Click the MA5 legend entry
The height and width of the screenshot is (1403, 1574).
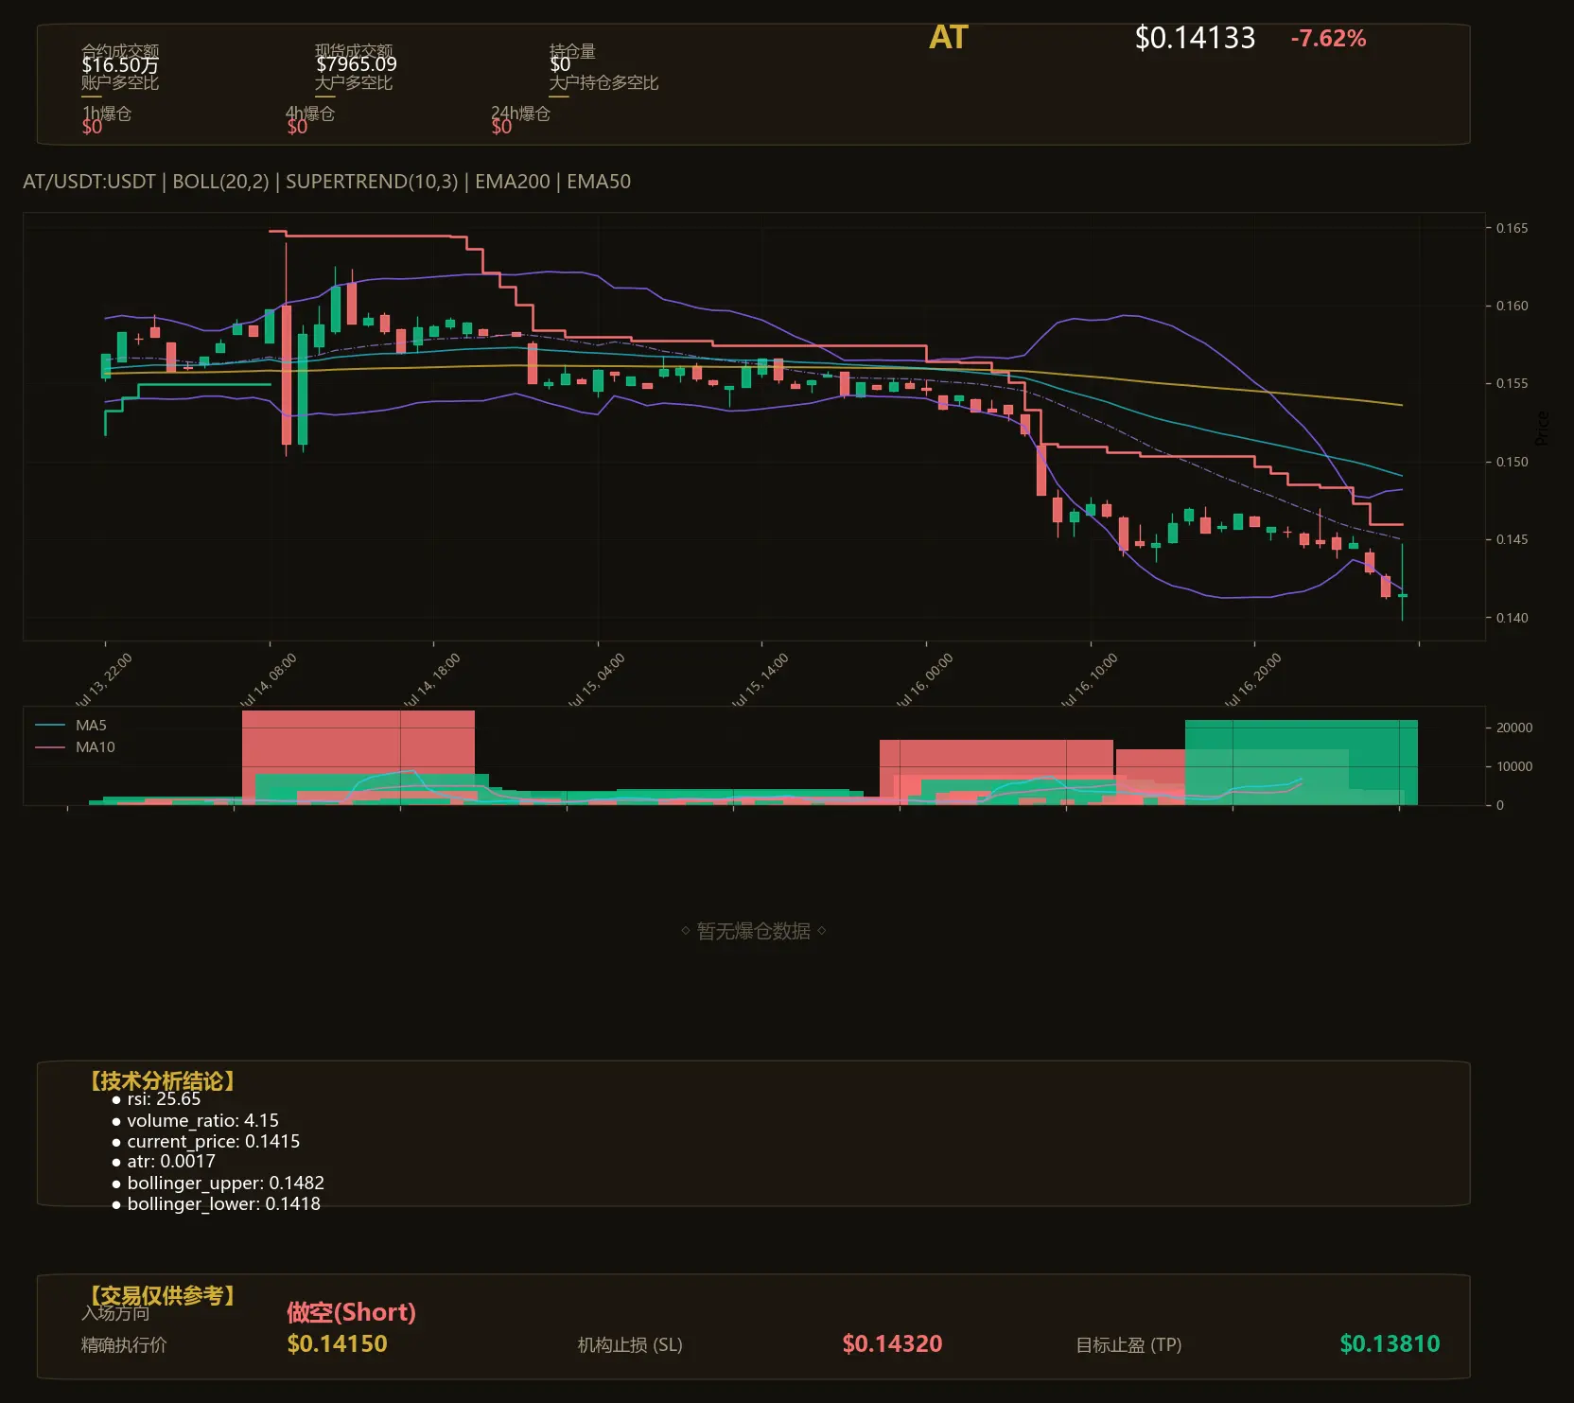[x=71, y=726]
